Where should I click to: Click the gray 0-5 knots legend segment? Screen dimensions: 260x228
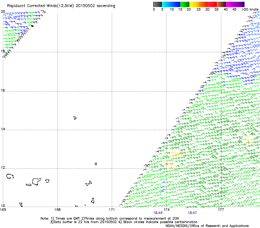(x=157, y=4)
